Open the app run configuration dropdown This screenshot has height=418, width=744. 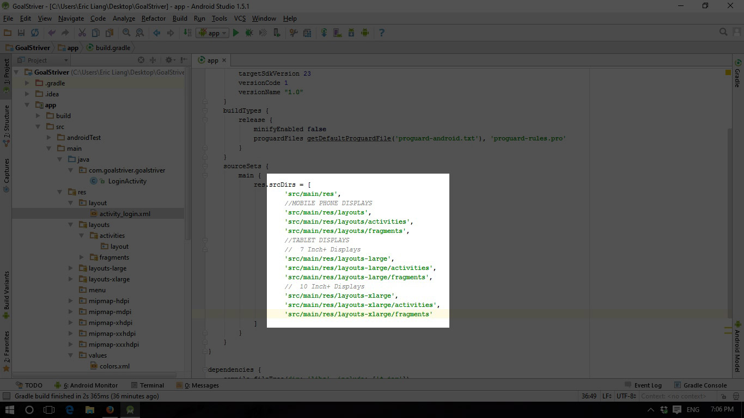click(x=214, y=33)
